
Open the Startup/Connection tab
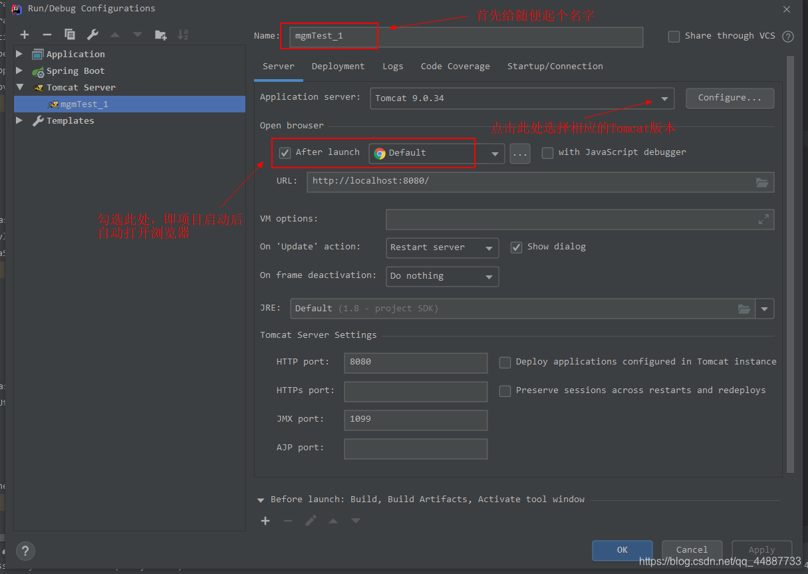pyautogui.click(x=555, y=67)
